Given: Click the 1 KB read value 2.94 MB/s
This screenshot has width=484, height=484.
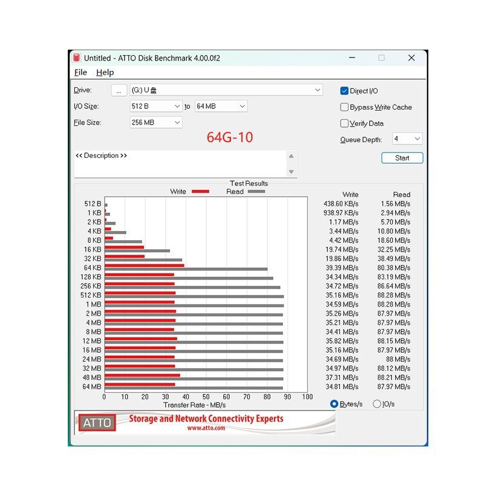Looking at the screenshot, I should click(396, 213).
